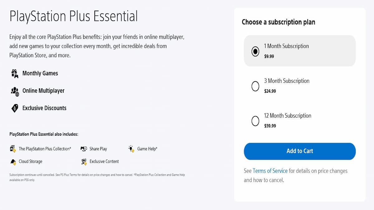Click the $24.99 price label
This screenshot has height=210, width=374.
coord(270,91)
